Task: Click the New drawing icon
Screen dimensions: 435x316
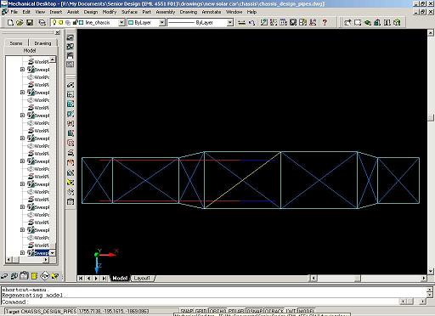Action: point(10,22)
